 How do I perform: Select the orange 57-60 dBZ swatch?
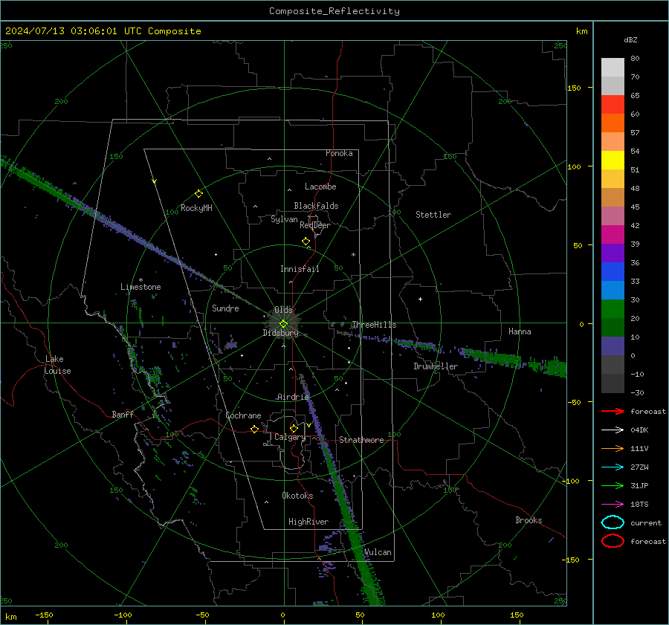pyautogui.click(x=613, y=123)
